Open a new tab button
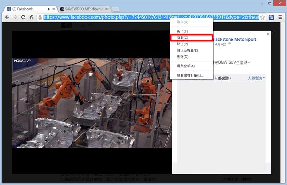This screenshot has width=287, height=185. click(x=116, y=9)
